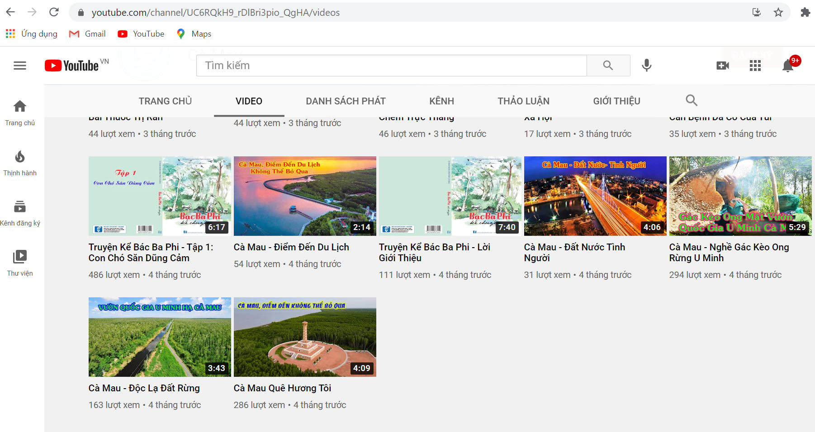Activate voice search microphone

pyautogui.click(x=646, y=66)
